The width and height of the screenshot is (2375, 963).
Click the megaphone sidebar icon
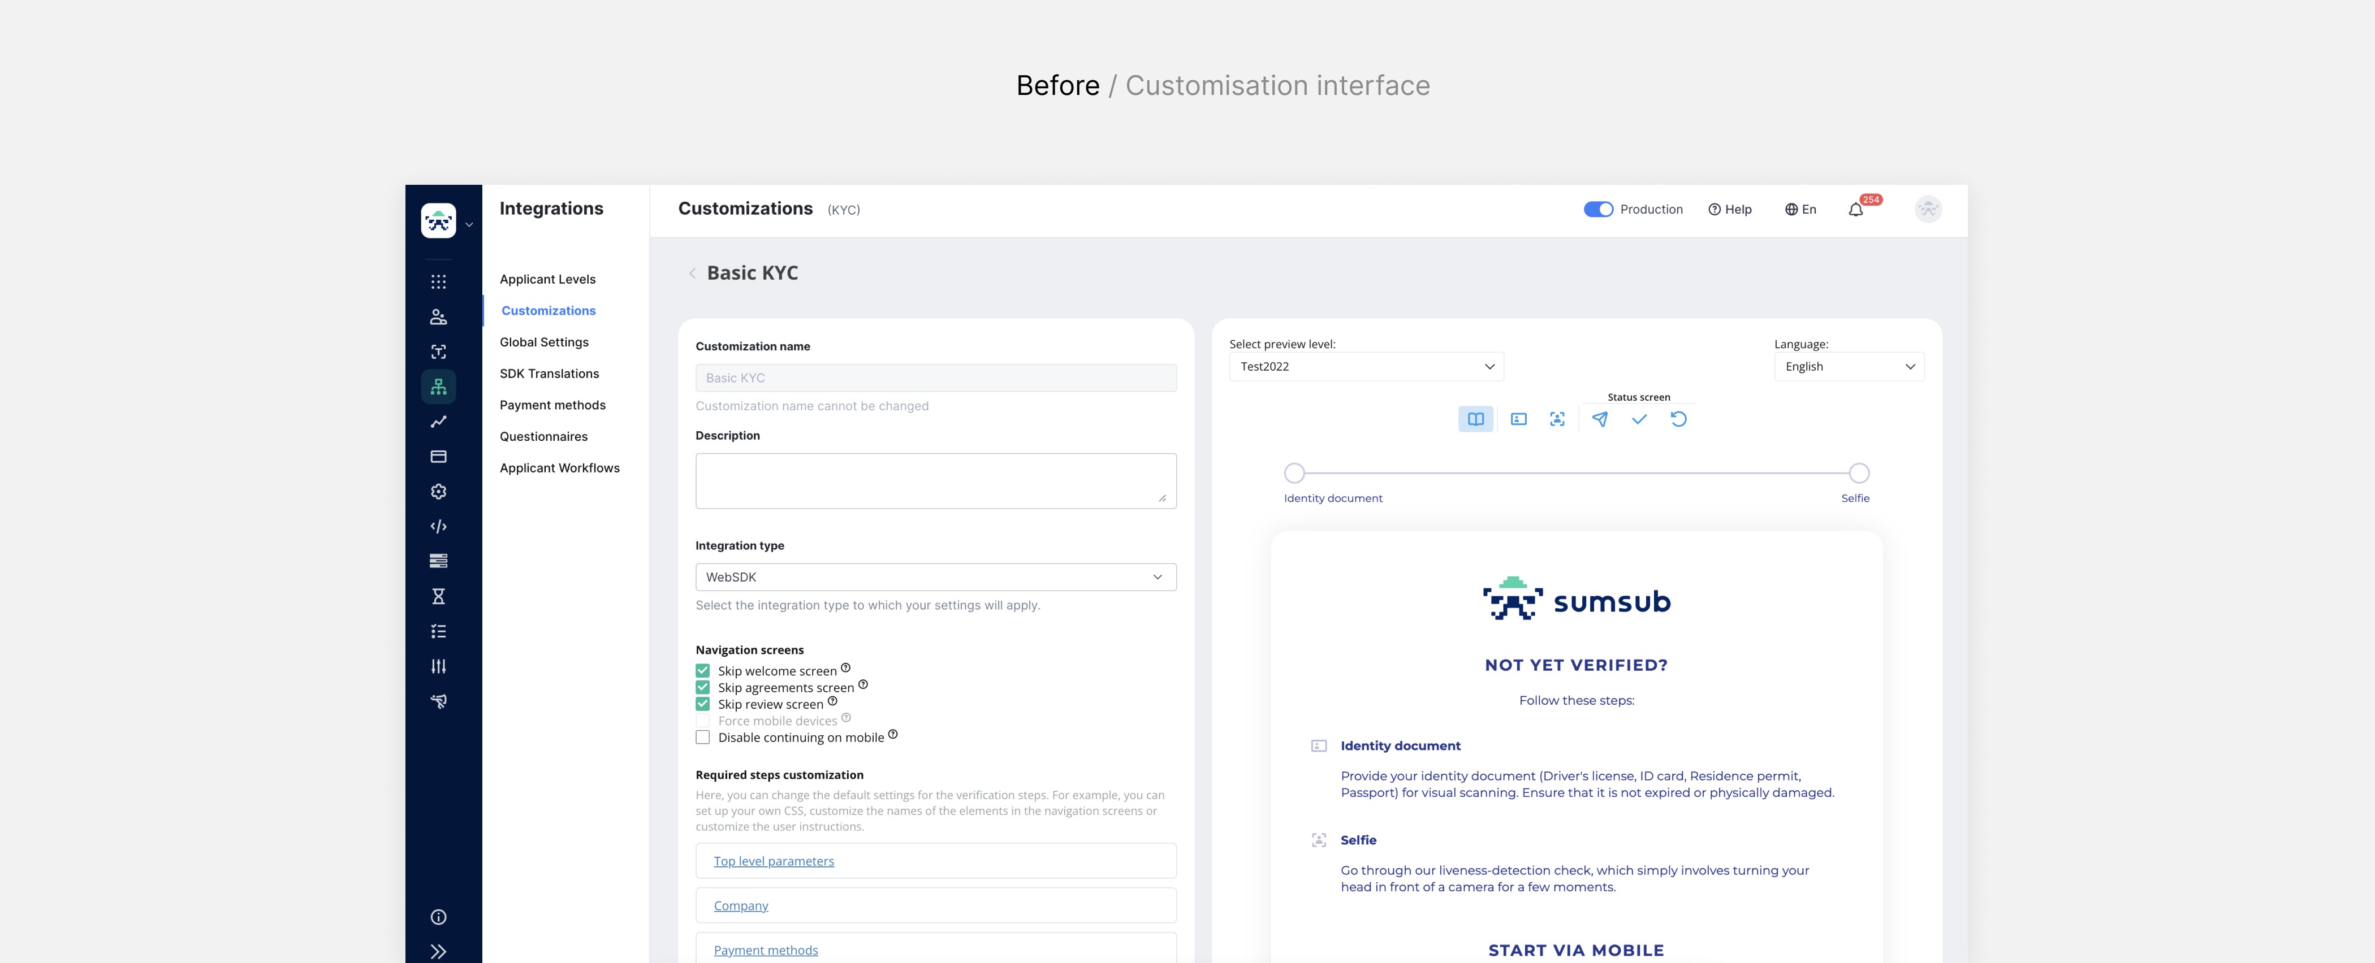tap(439, 701)
